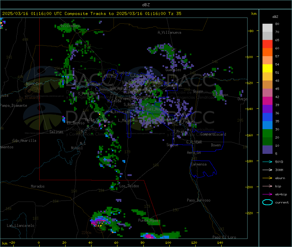Click the El_Desvio map label
Screen dimensions: 292x247
(76, 123)
